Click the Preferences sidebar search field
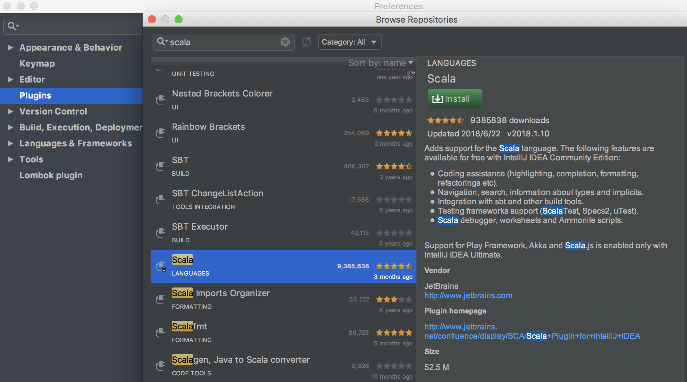Image resolution: width=687 pixels, height=382 pixels. coord(73,26)
